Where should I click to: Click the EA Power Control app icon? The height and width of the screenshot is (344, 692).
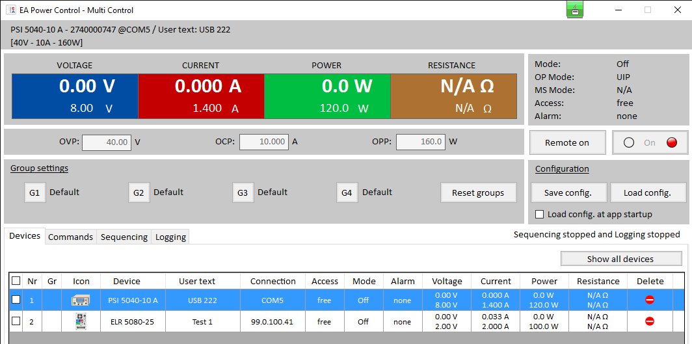coord(10,10)
